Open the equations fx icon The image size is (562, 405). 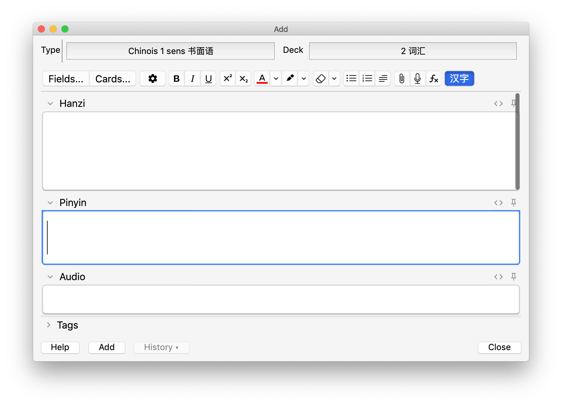(433, 79)
